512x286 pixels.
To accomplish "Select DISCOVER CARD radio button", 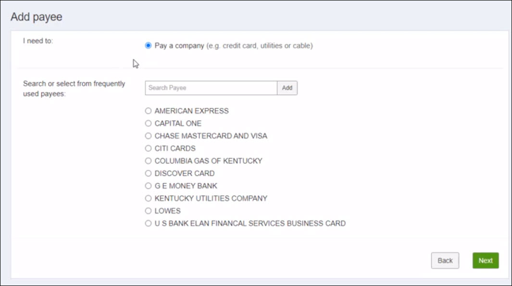I will point(148,173).
